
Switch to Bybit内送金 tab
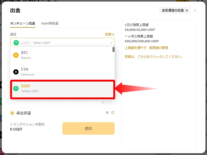click(50, 23)
